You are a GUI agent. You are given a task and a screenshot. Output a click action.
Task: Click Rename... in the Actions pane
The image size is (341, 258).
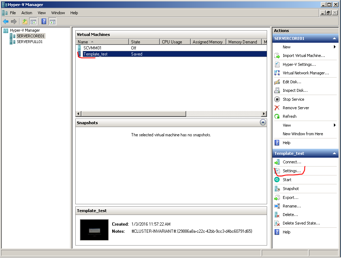pyautogui.click(x=292, y=206)
